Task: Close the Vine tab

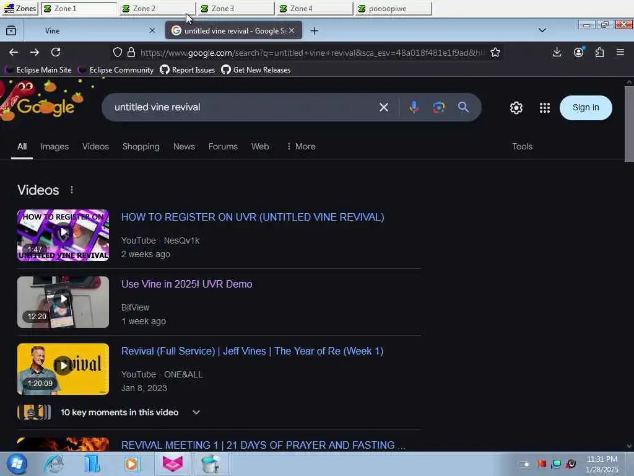Action: 152,30
